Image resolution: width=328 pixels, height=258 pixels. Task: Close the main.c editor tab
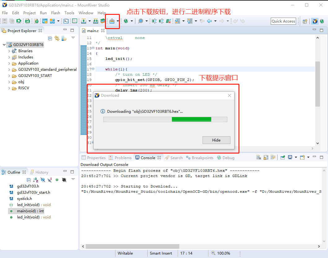click(103, 31)
